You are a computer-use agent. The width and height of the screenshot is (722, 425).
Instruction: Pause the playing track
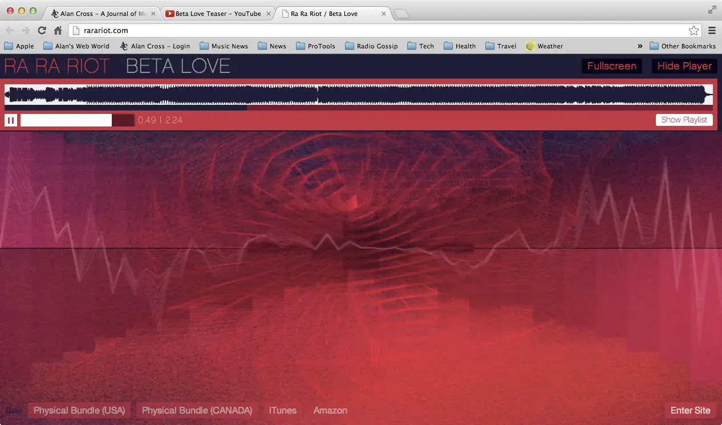point(11,120)
